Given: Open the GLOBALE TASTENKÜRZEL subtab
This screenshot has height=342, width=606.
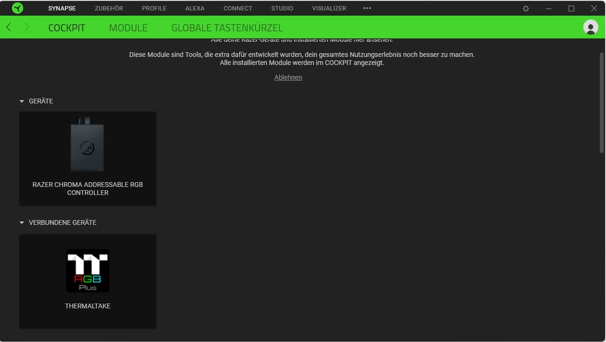Looking at the screenshot, I should tap(227, 28).
